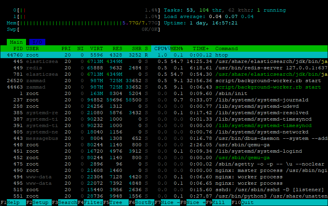
Task: Sort by the MEM% column header
Action: tap(177, 48)
